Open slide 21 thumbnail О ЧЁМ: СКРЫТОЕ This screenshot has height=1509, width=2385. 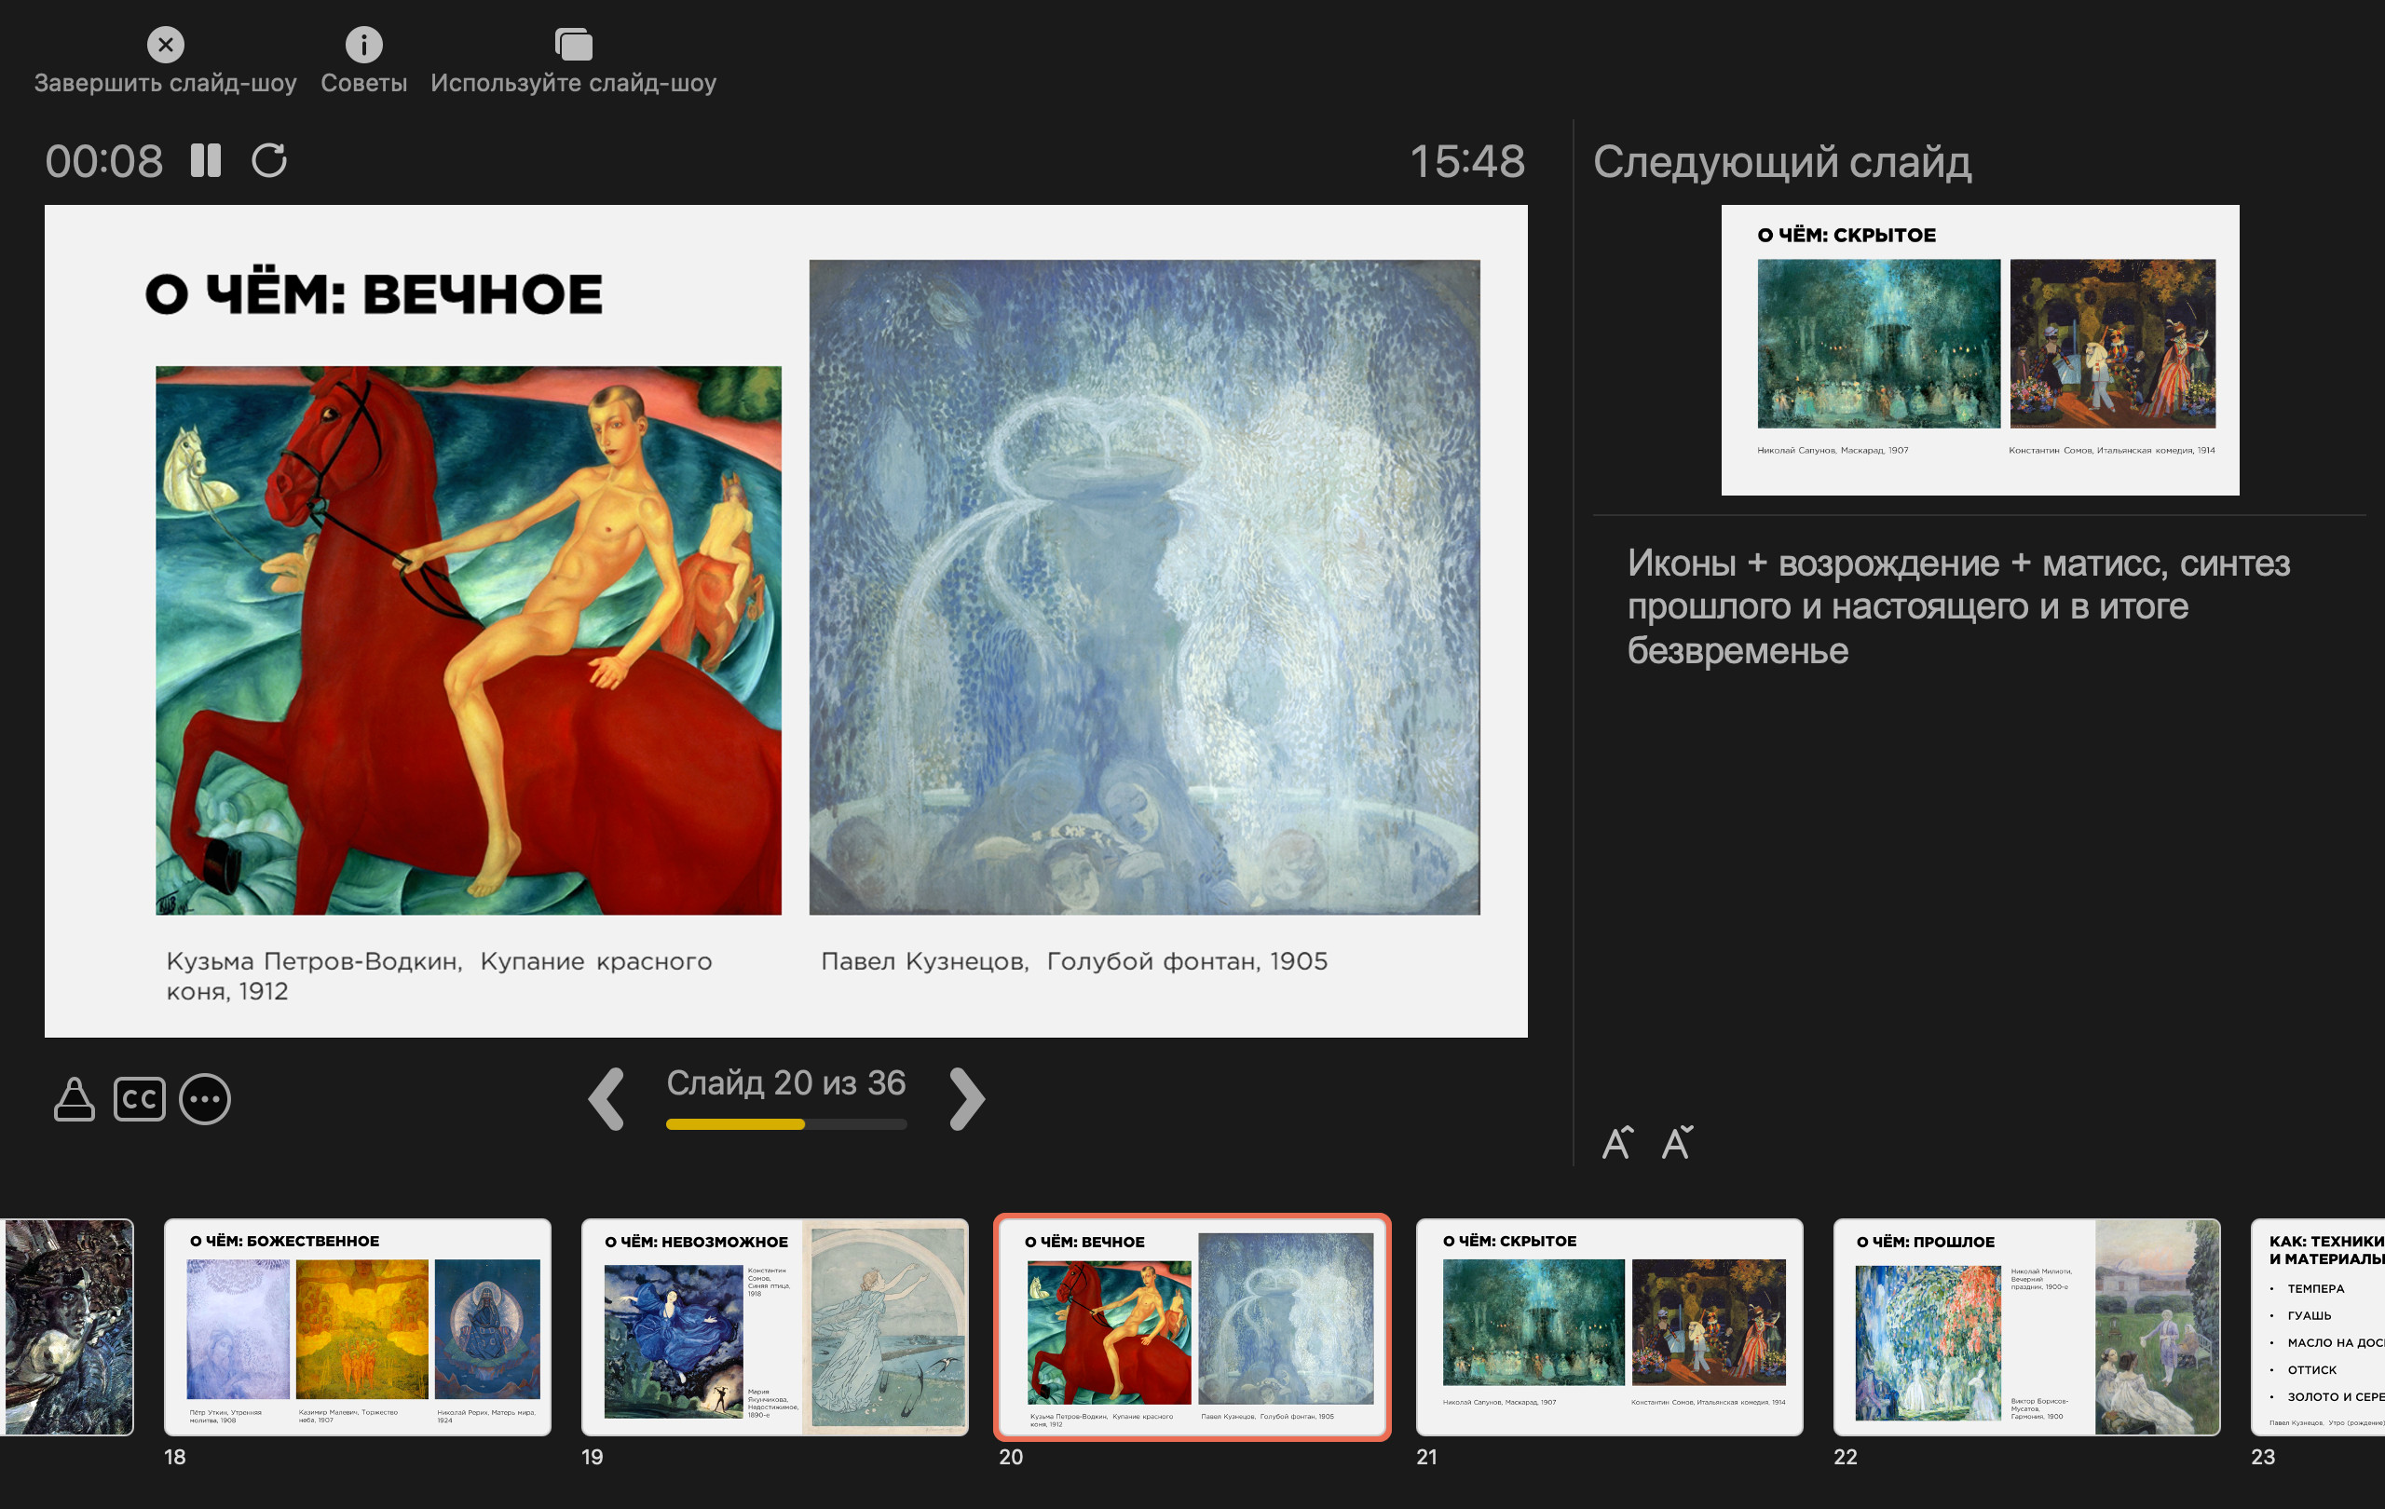click(1610, 1326)
